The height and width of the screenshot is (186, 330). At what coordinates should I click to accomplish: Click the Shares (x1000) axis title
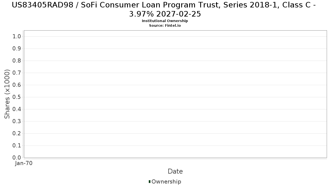pyautogui.click(x=7, y=94)
